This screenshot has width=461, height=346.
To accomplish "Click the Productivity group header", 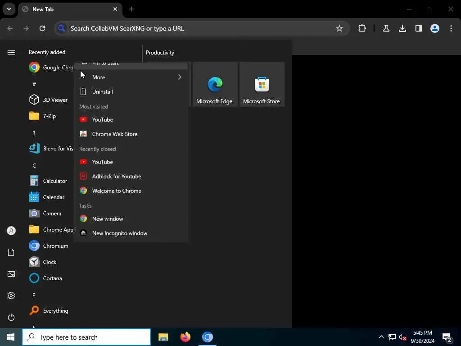I will tap(160, 53).
